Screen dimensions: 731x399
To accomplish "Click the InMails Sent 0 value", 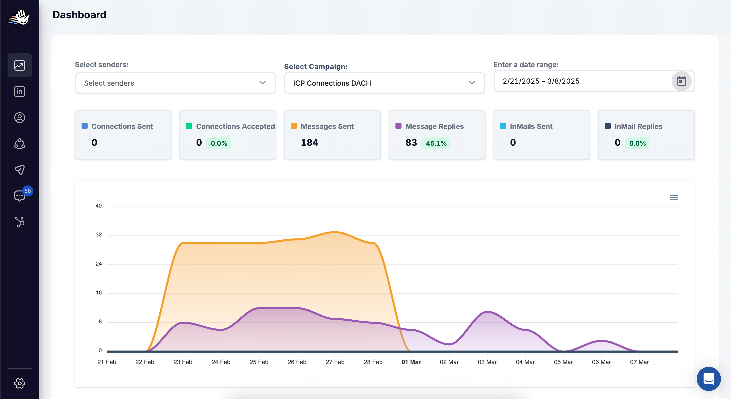I will 513,142.
